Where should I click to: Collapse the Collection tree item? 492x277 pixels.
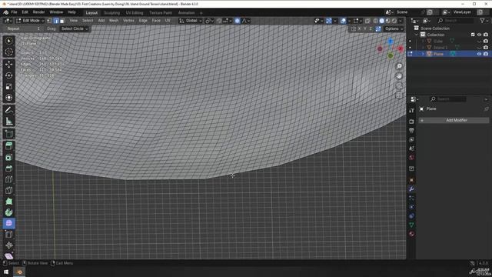pos(417,35)
